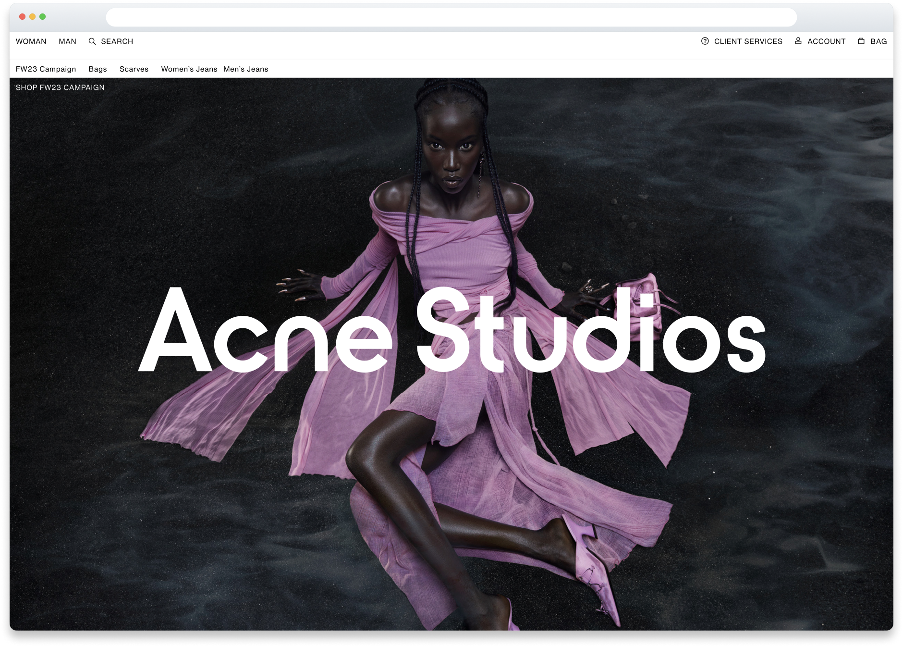Click the SHOP FW23 CAMPAIGN link

[60, 87]
